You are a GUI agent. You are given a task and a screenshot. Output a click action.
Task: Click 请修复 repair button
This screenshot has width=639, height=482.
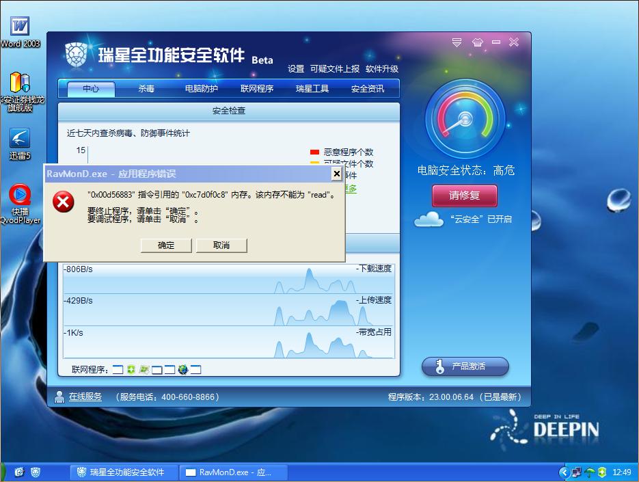pos(465,196)
